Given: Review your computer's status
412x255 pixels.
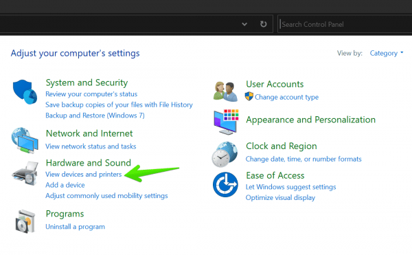Looking at the screenshot, I should (91, 94).
